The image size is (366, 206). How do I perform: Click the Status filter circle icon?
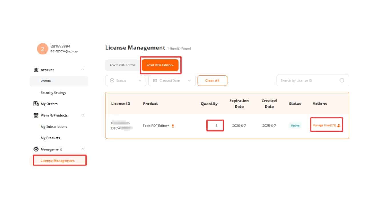point(112,80)
